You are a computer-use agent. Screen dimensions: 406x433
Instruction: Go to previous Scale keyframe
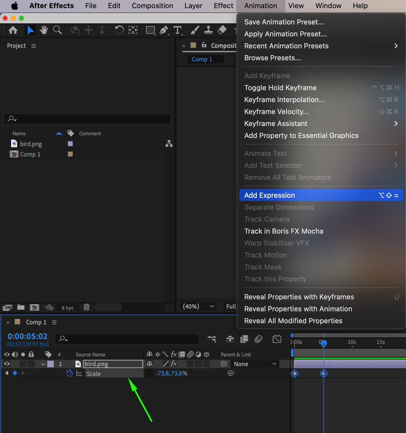[7, 373]
